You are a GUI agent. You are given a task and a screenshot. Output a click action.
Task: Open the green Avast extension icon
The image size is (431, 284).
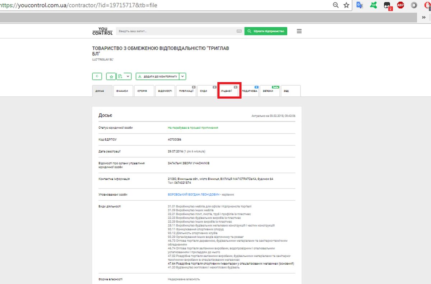point(374,5)
